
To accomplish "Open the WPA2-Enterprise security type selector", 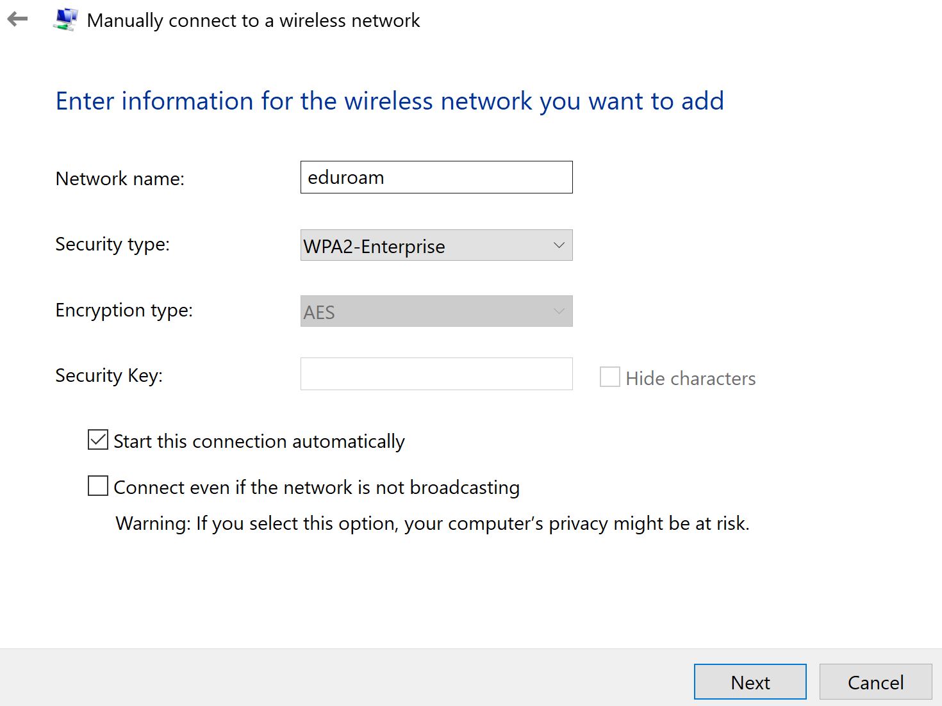I will coord(436,245).
